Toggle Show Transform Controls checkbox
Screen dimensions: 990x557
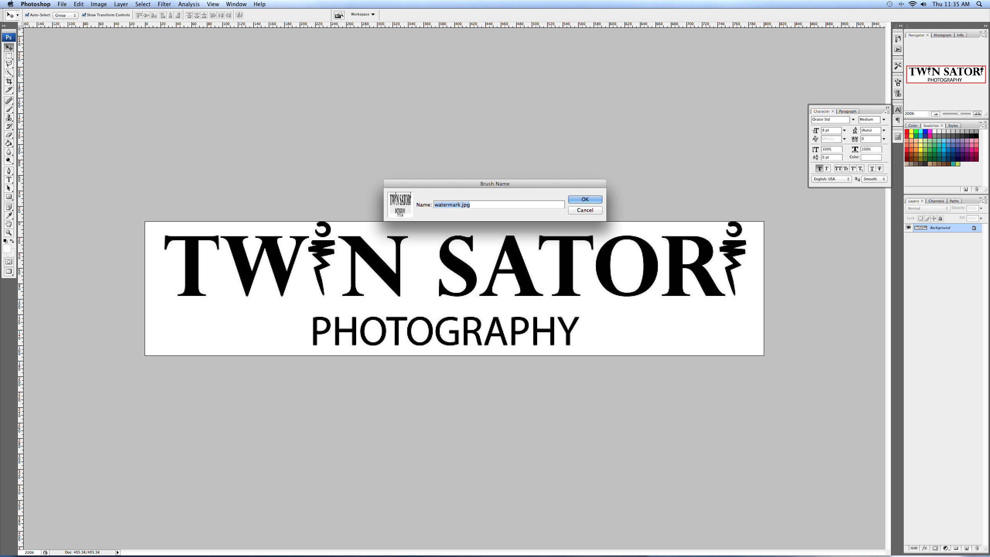tap(84, 15)
